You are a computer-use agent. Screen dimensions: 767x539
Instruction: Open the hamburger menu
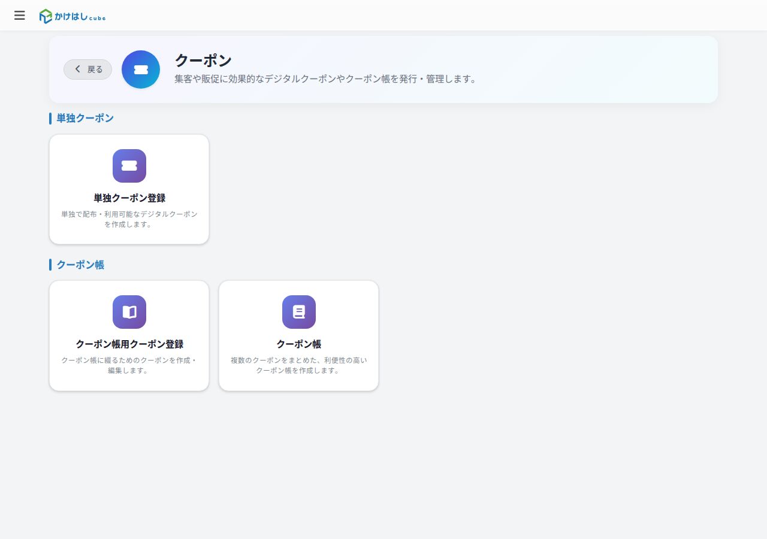(x=20, y=16)
